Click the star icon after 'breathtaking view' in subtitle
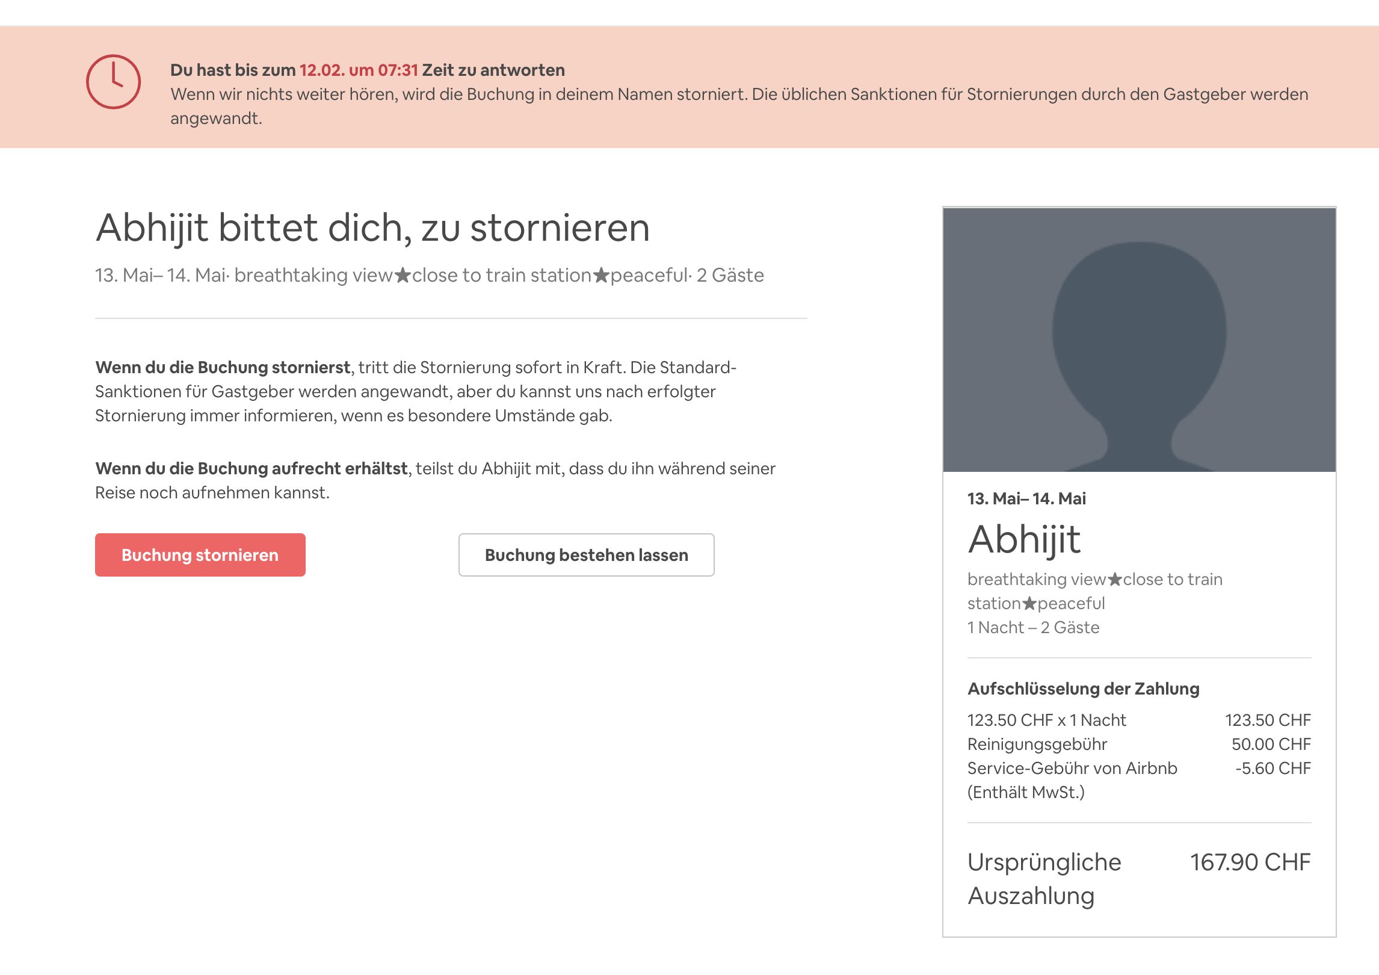 pyautogui.click(x=403, y=276)
